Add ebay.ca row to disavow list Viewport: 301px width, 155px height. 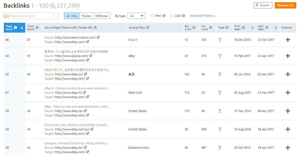288,111
